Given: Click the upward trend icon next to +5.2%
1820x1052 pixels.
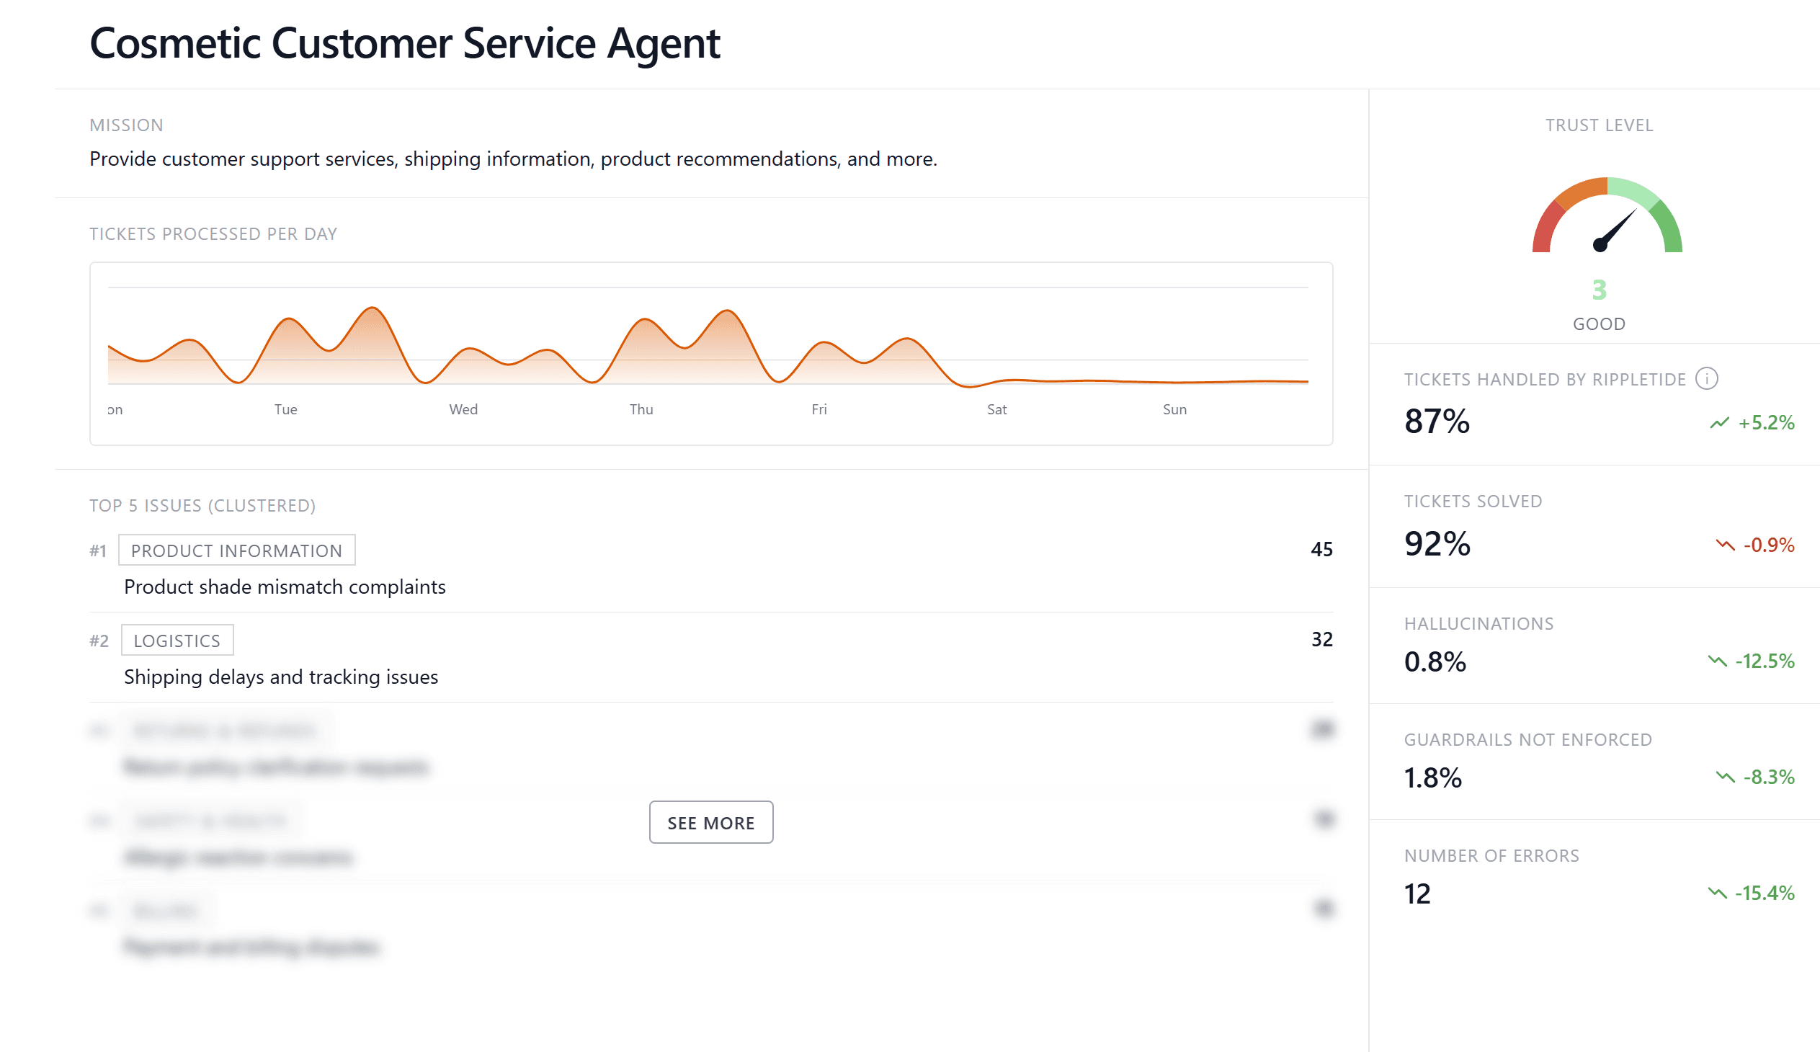Looking at the screenshot, I should tap(1720, 422).
